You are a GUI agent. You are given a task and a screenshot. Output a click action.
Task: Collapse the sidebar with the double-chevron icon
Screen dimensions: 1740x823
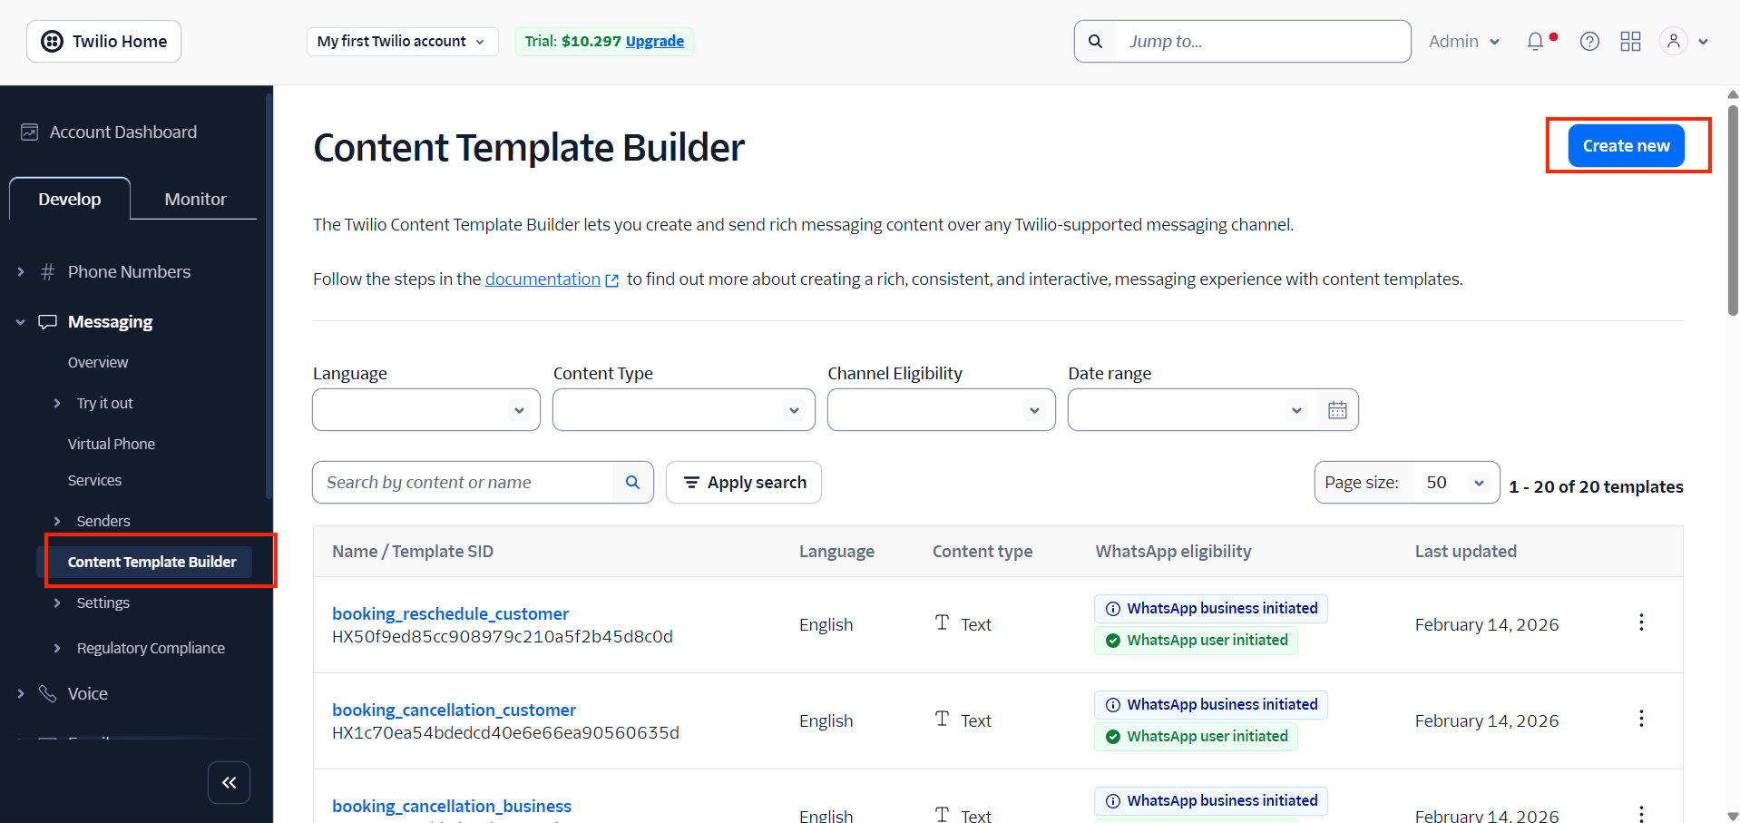point(229,782)
